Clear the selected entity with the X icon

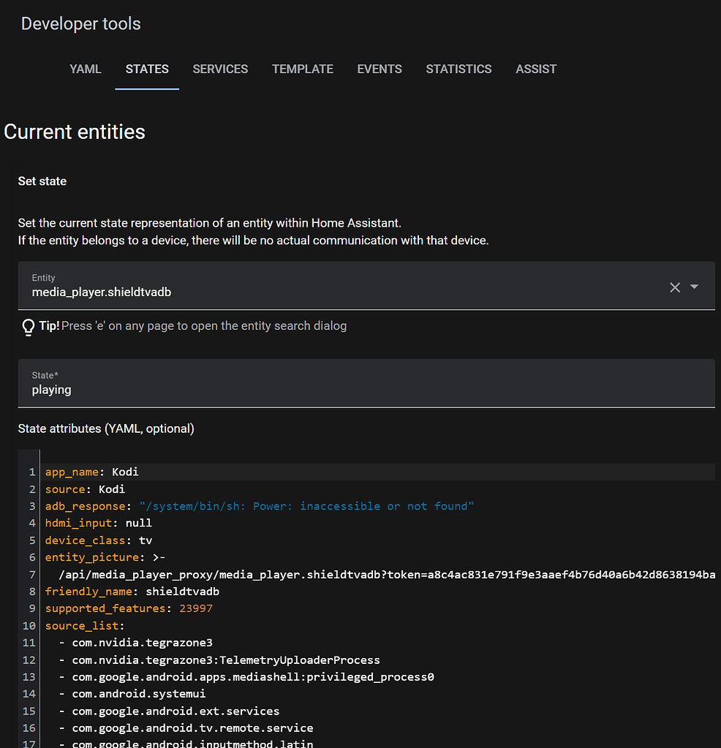tap(674, 287)
